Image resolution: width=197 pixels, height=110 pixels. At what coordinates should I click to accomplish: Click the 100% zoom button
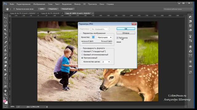tap(42, 9)
